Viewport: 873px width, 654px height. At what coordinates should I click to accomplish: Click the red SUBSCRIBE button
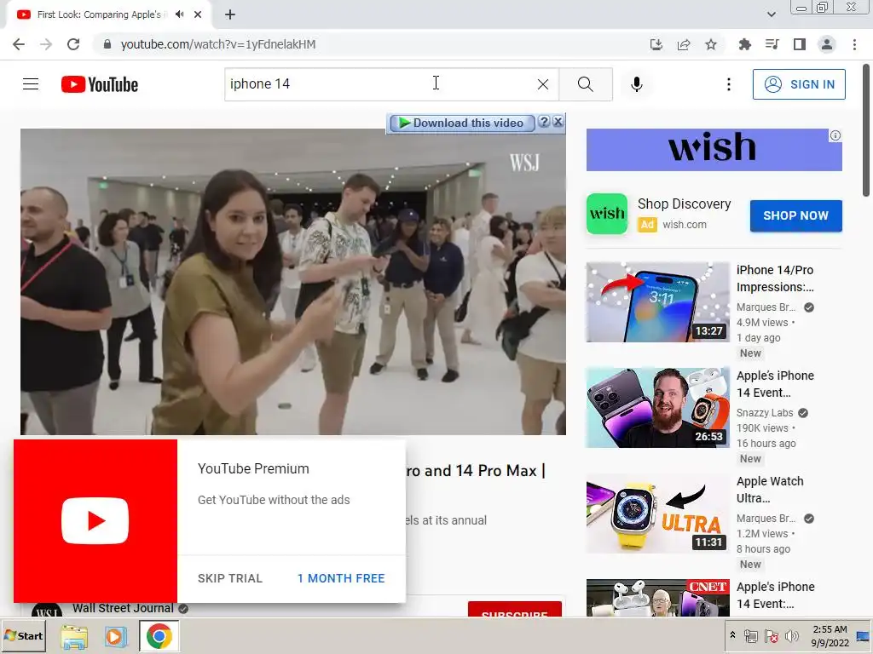(x=514, y=609)
